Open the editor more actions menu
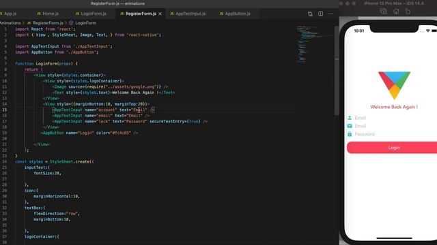 click(330, 14)
